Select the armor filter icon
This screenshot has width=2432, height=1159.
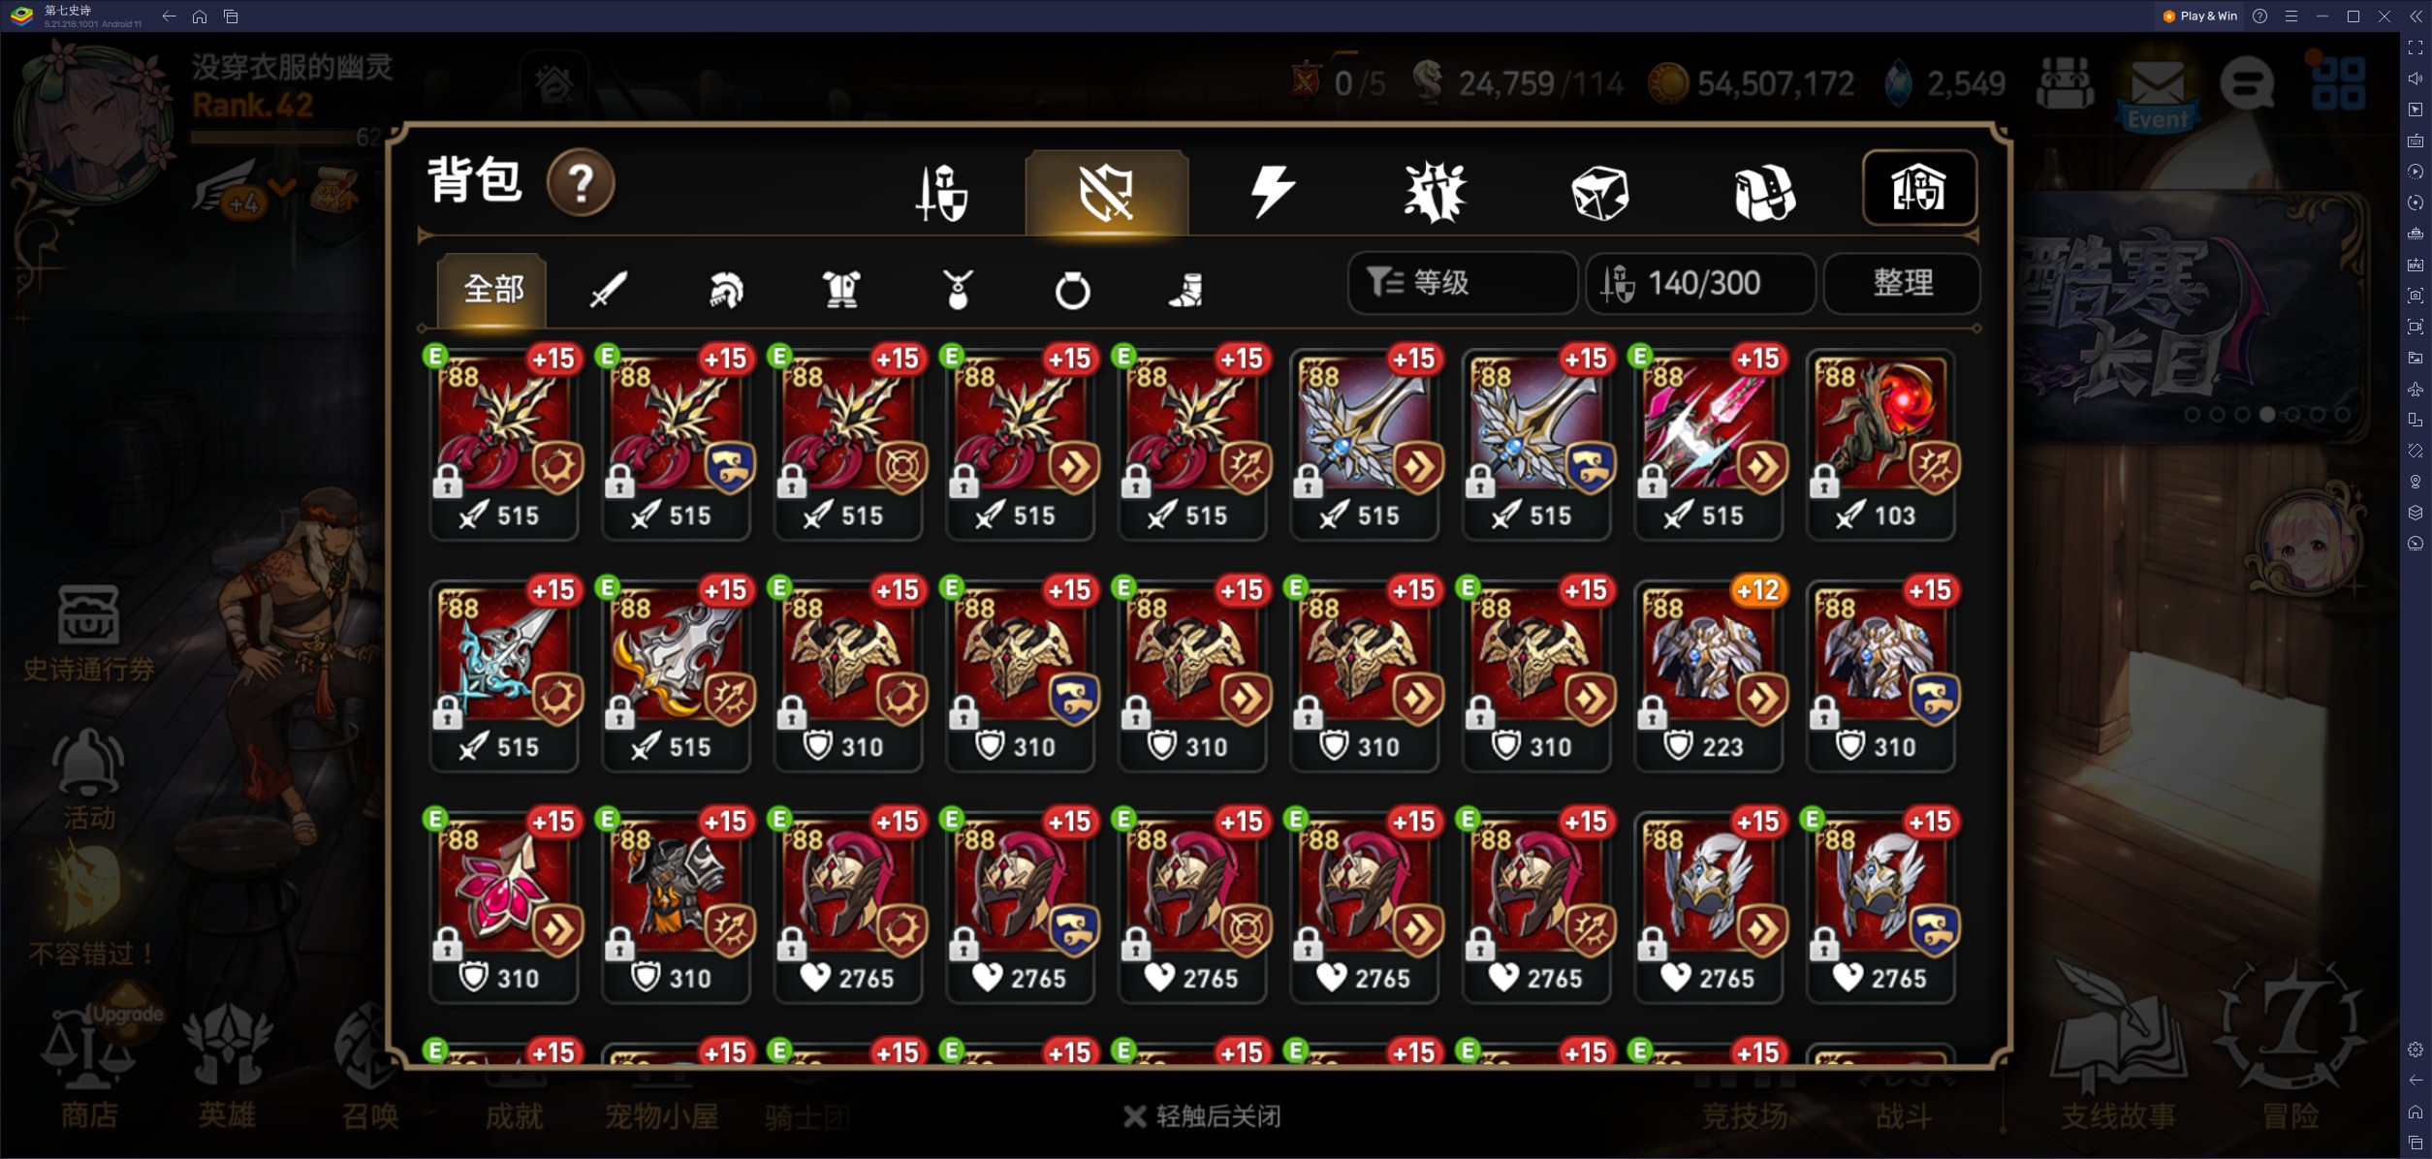click(841, 289)
